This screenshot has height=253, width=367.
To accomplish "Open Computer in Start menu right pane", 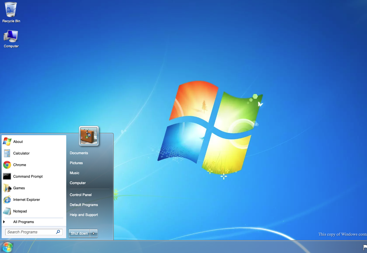I will point(78,183).
